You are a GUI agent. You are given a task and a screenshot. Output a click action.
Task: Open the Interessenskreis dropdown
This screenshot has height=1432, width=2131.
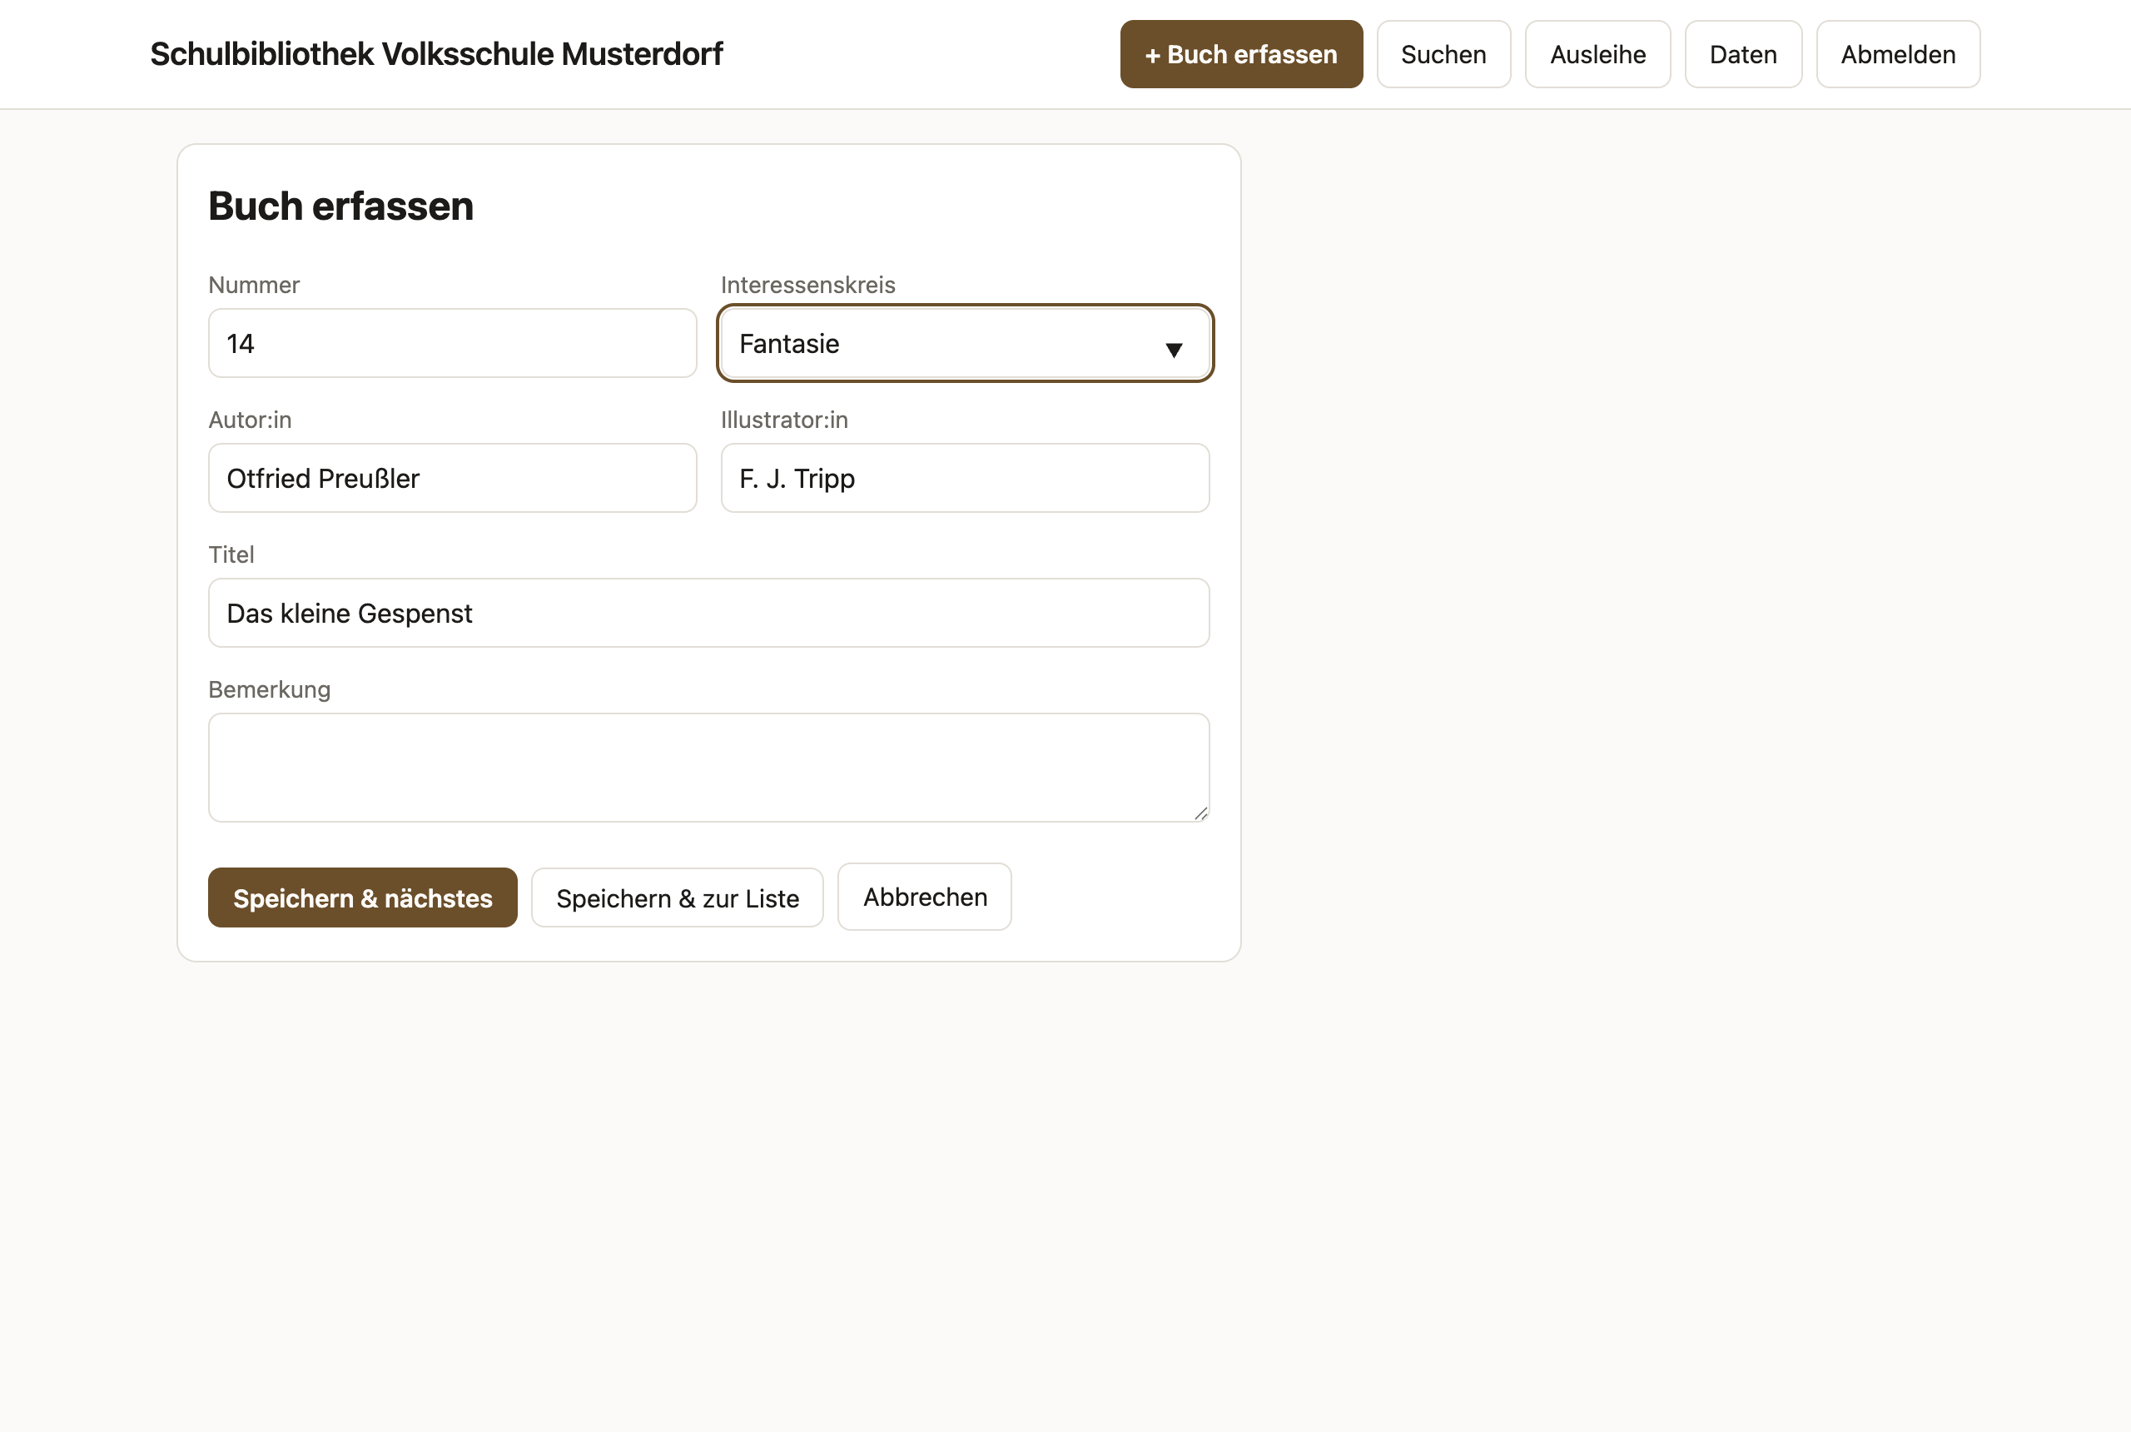(965, 342)
